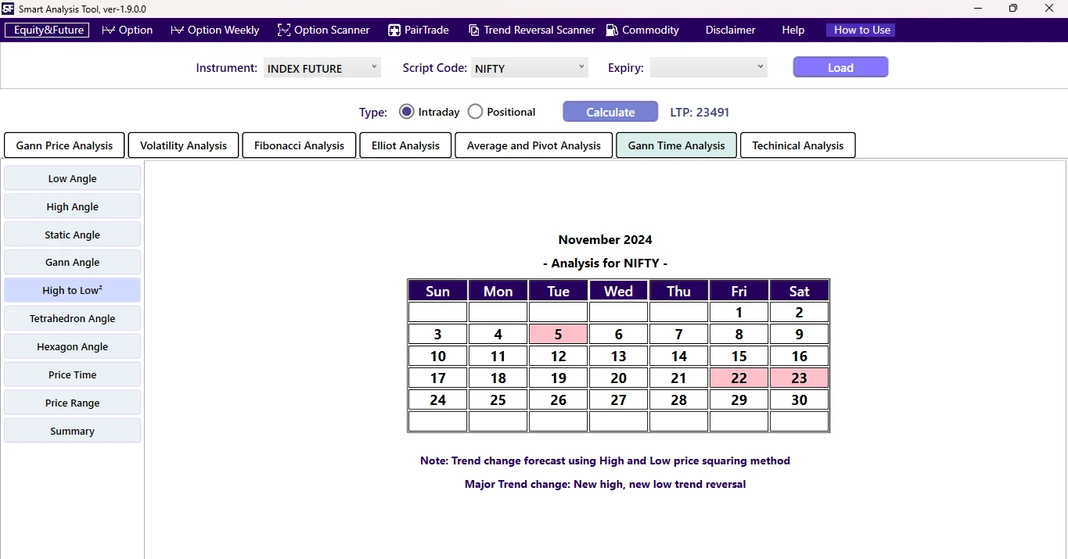Viewport: 1068px width, 559px height.
Task: Open the PairTrade tool
Action: click(x=419, y=30)
